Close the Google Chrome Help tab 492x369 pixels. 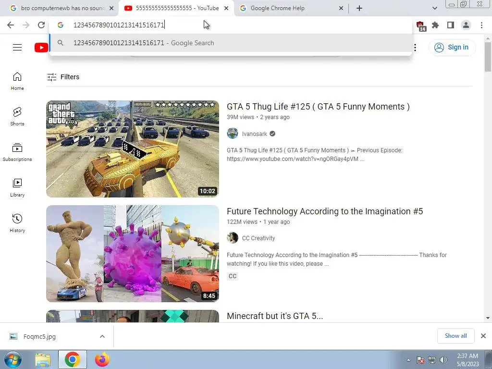click(341, 9)
